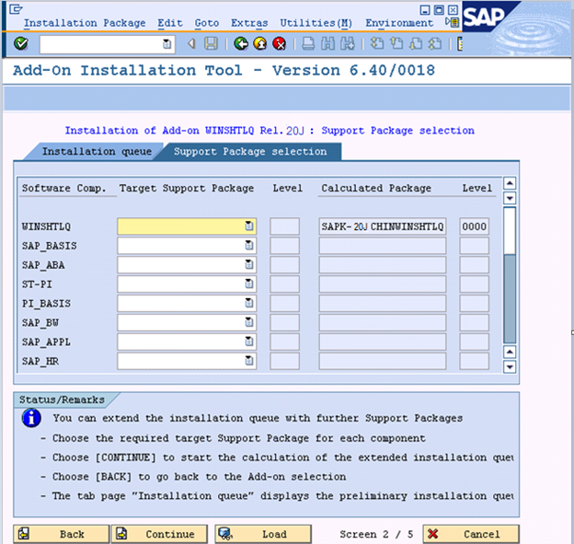Screen dimensions: 574x544
Task: Click the SAP_APPL component row label
Action: (x=46, y=341)
